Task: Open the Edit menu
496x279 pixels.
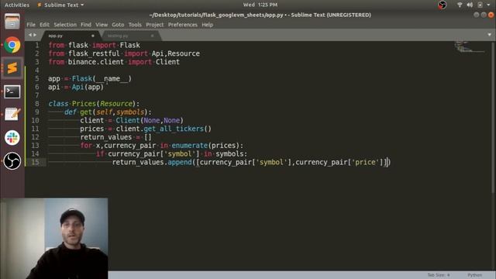Action: tap(44, 25)
